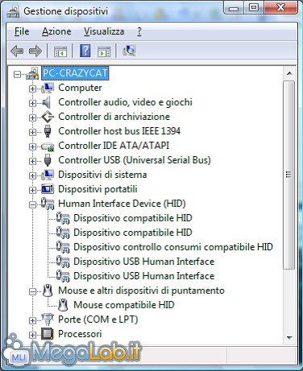
Task: Select Dispositivo controllo consumi compatibile HID
Action: pos(173,247)
